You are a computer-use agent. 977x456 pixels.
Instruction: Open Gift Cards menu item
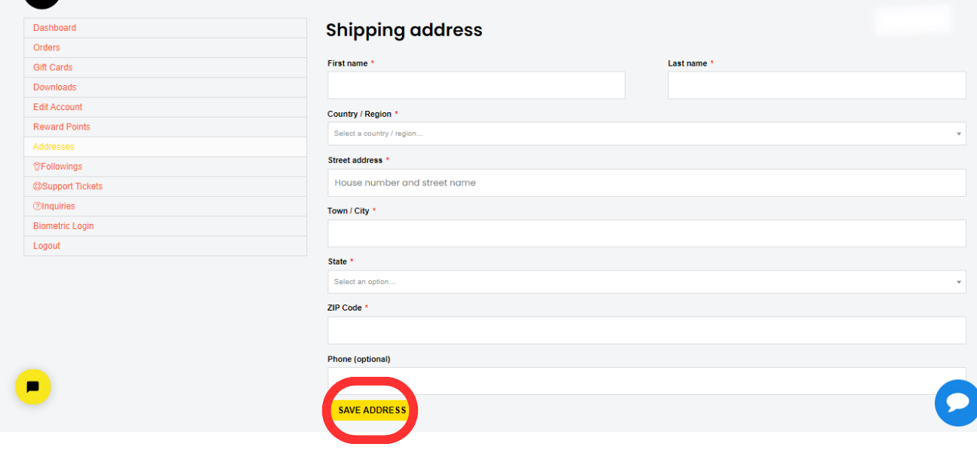pyautogui.click(x=53, y=67)
